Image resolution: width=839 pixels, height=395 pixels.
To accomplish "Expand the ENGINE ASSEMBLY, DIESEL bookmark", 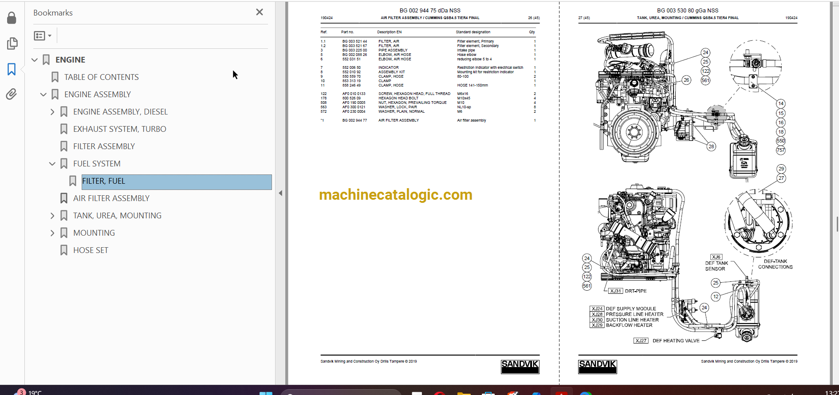I will coord(52,112).
